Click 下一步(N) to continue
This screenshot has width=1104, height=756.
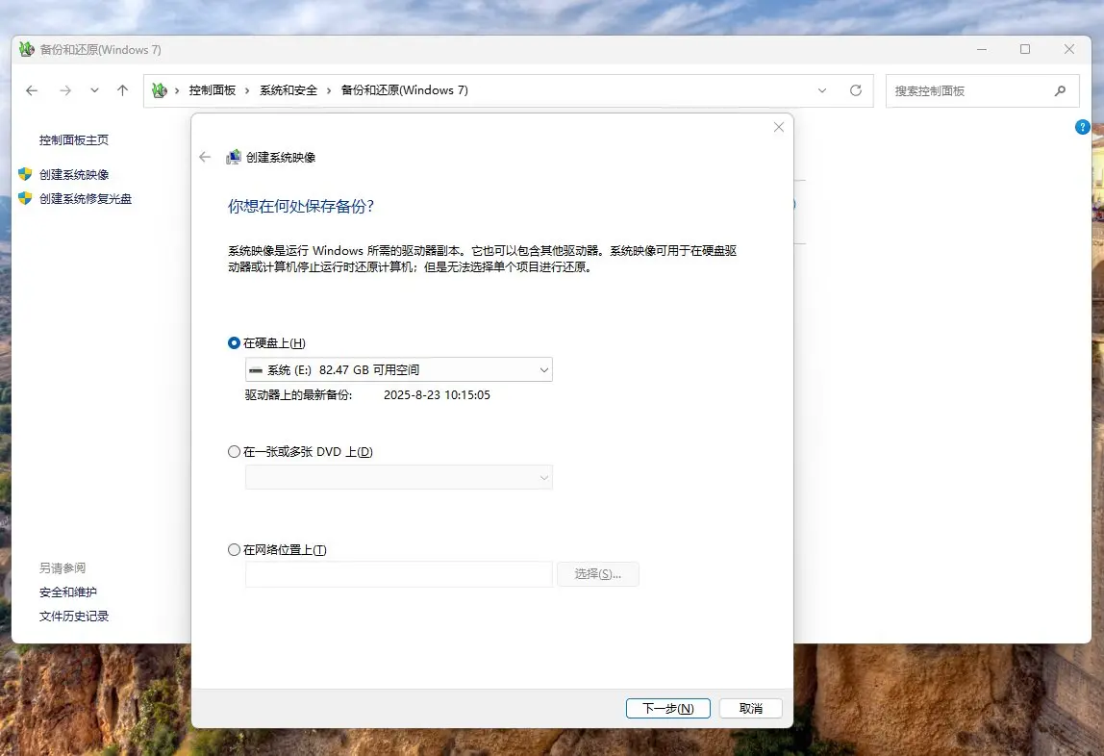(x=668, y=708)
